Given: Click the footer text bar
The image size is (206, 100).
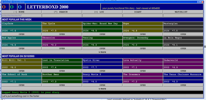Looking at the screenshot, I should pyautogui.click(x=102, y=96).
